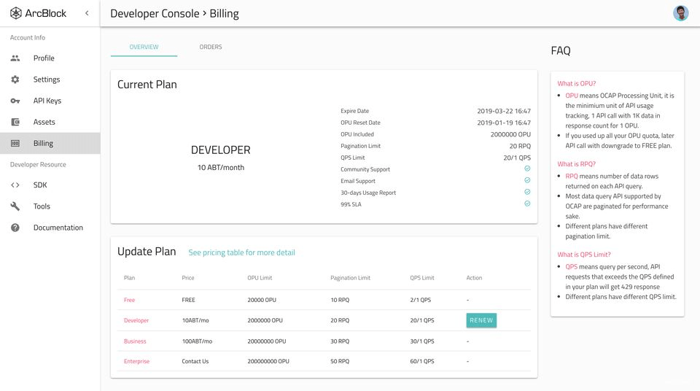Click the Assets wallet icon

[x=15, y=122]
